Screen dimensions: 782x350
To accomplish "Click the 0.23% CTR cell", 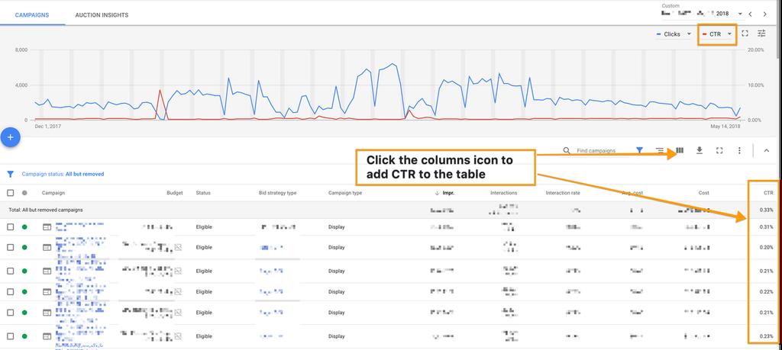I will [x=767, y=336].
